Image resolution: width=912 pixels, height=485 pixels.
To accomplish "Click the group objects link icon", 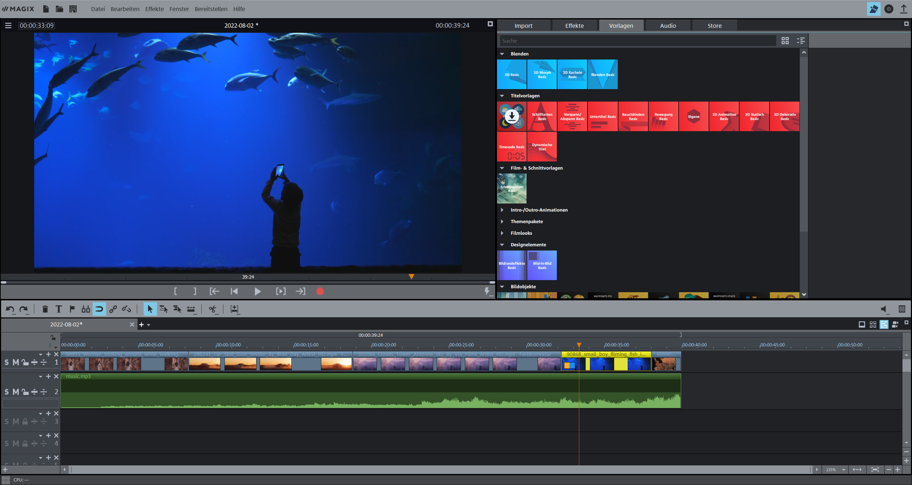I will (113, 309).
